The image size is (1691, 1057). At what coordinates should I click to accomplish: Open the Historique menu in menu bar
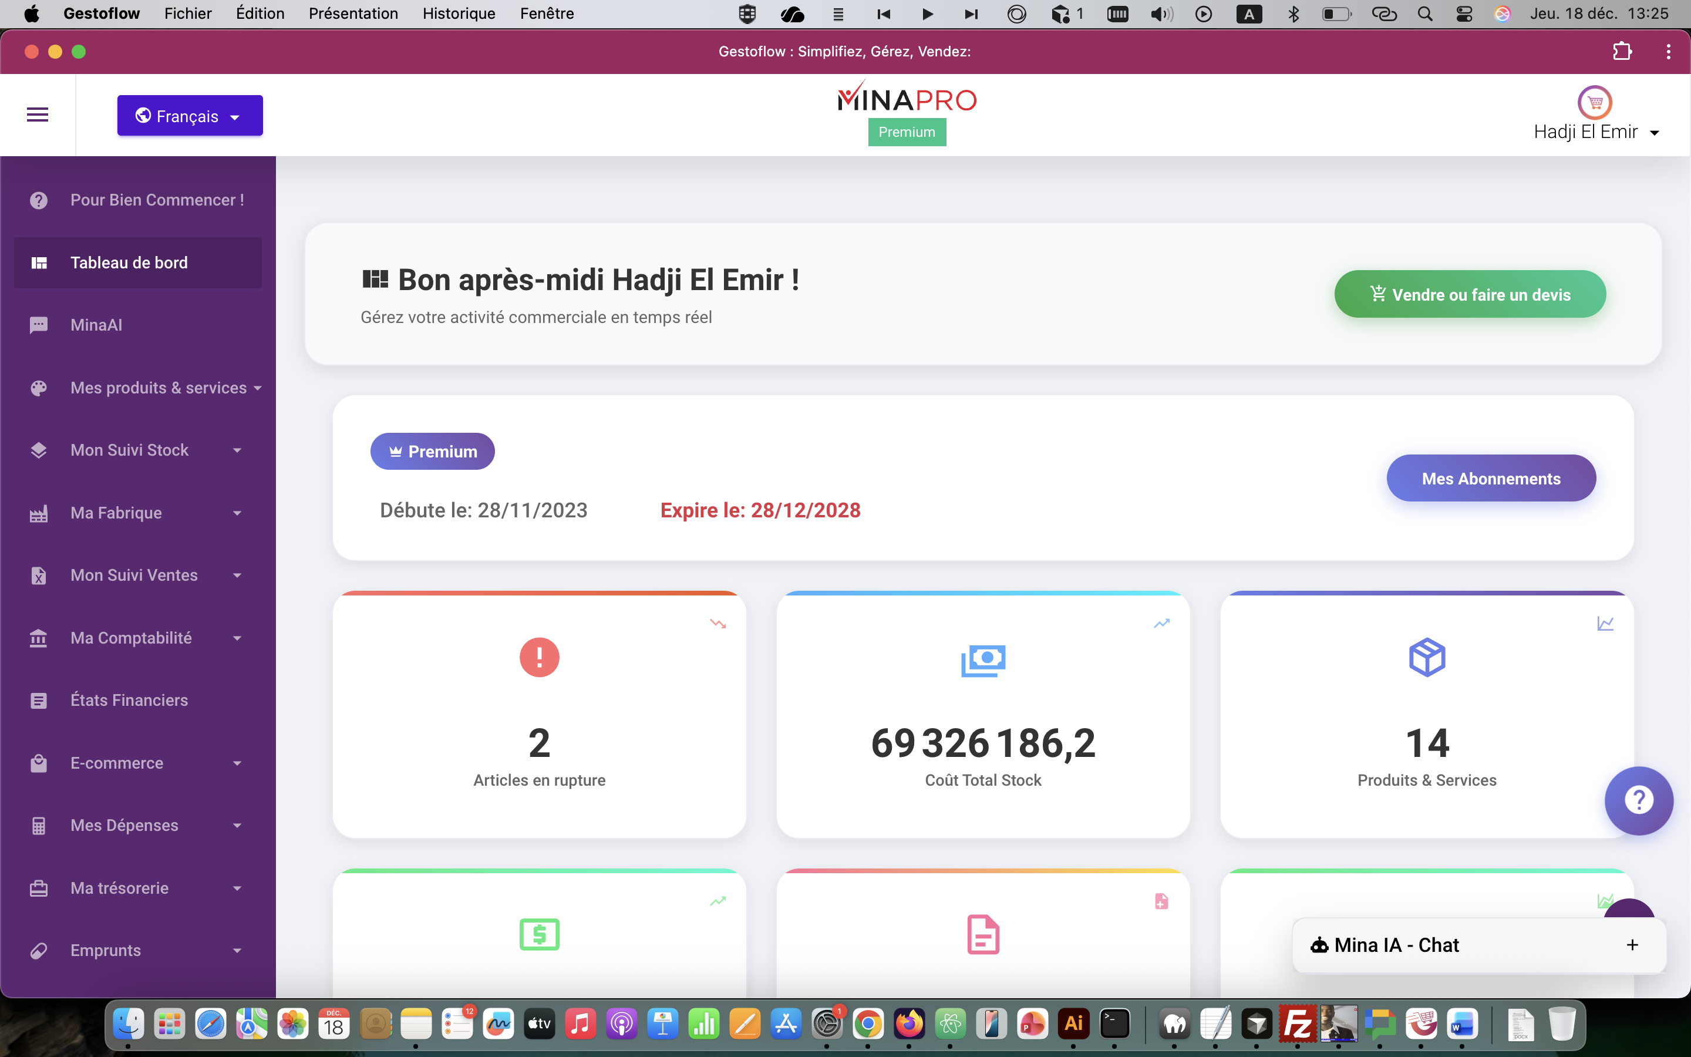tap(459, 14)
